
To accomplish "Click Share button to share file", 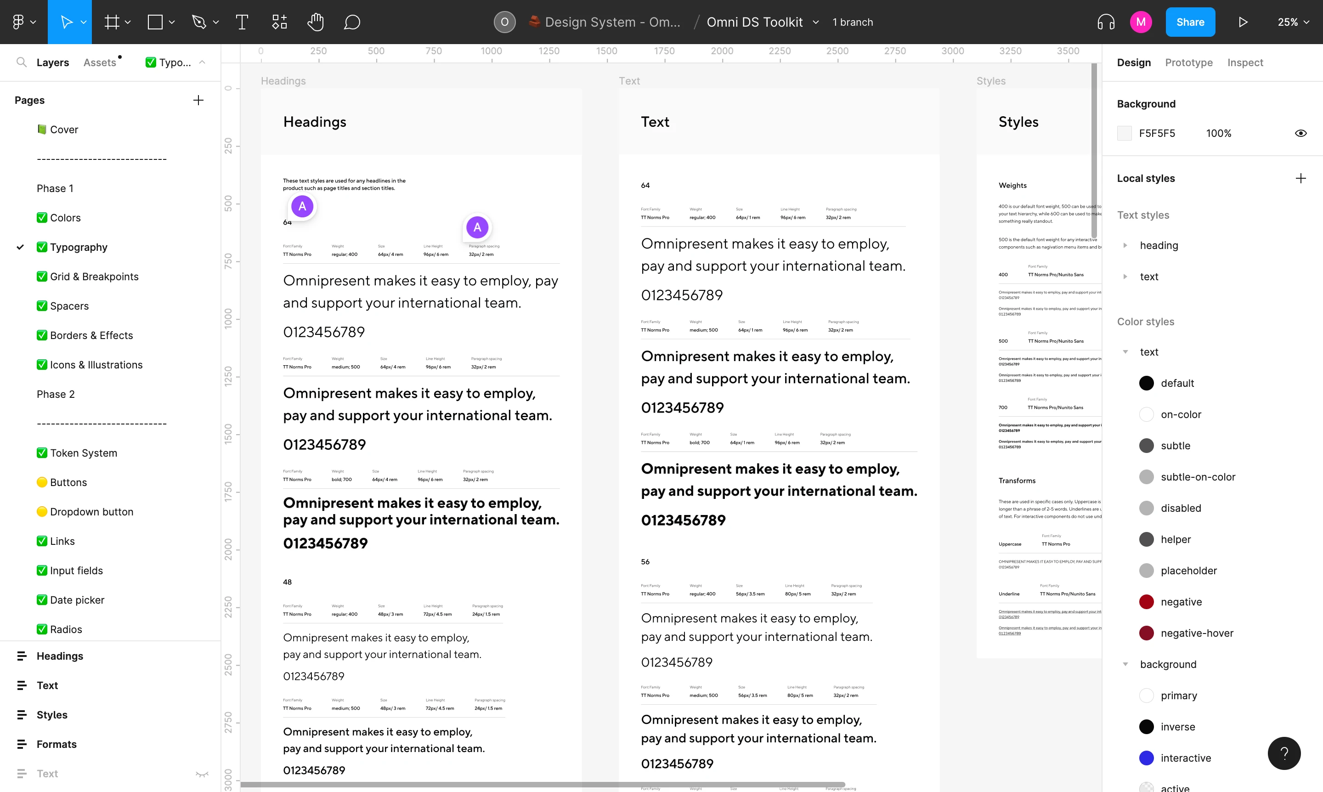I will click(1190, 22).
